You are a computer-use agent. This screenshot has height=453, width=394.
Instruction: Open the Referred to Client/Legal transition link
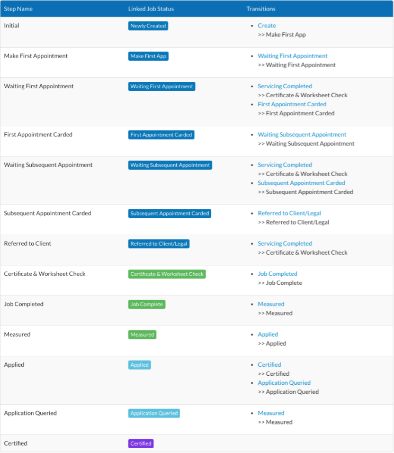(x=289, y=213)
